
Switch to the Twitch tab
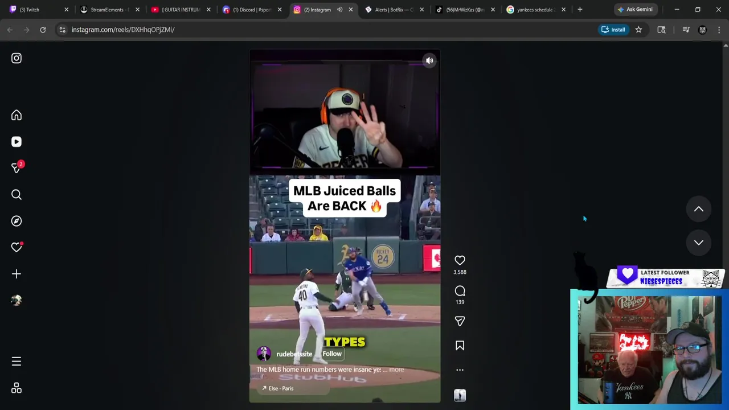(x=36, y=10)
